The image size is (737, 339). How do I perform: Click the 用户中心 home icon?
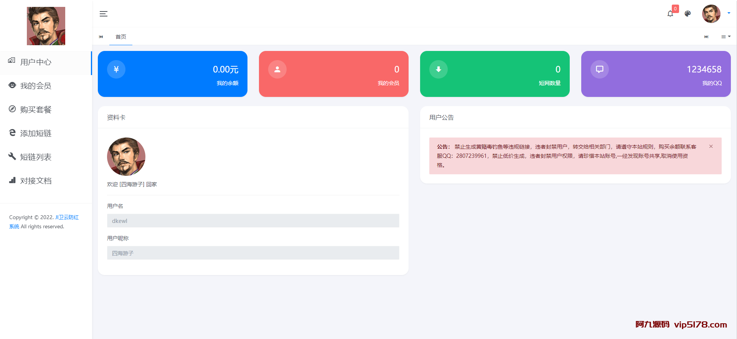click(12, 61)
